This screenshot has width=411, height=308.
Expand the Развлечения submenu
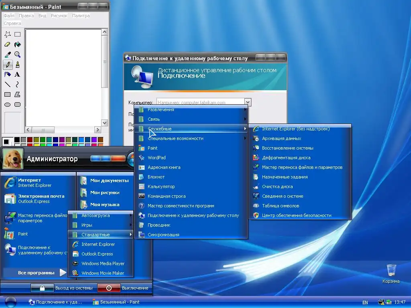tap(191, 109)
